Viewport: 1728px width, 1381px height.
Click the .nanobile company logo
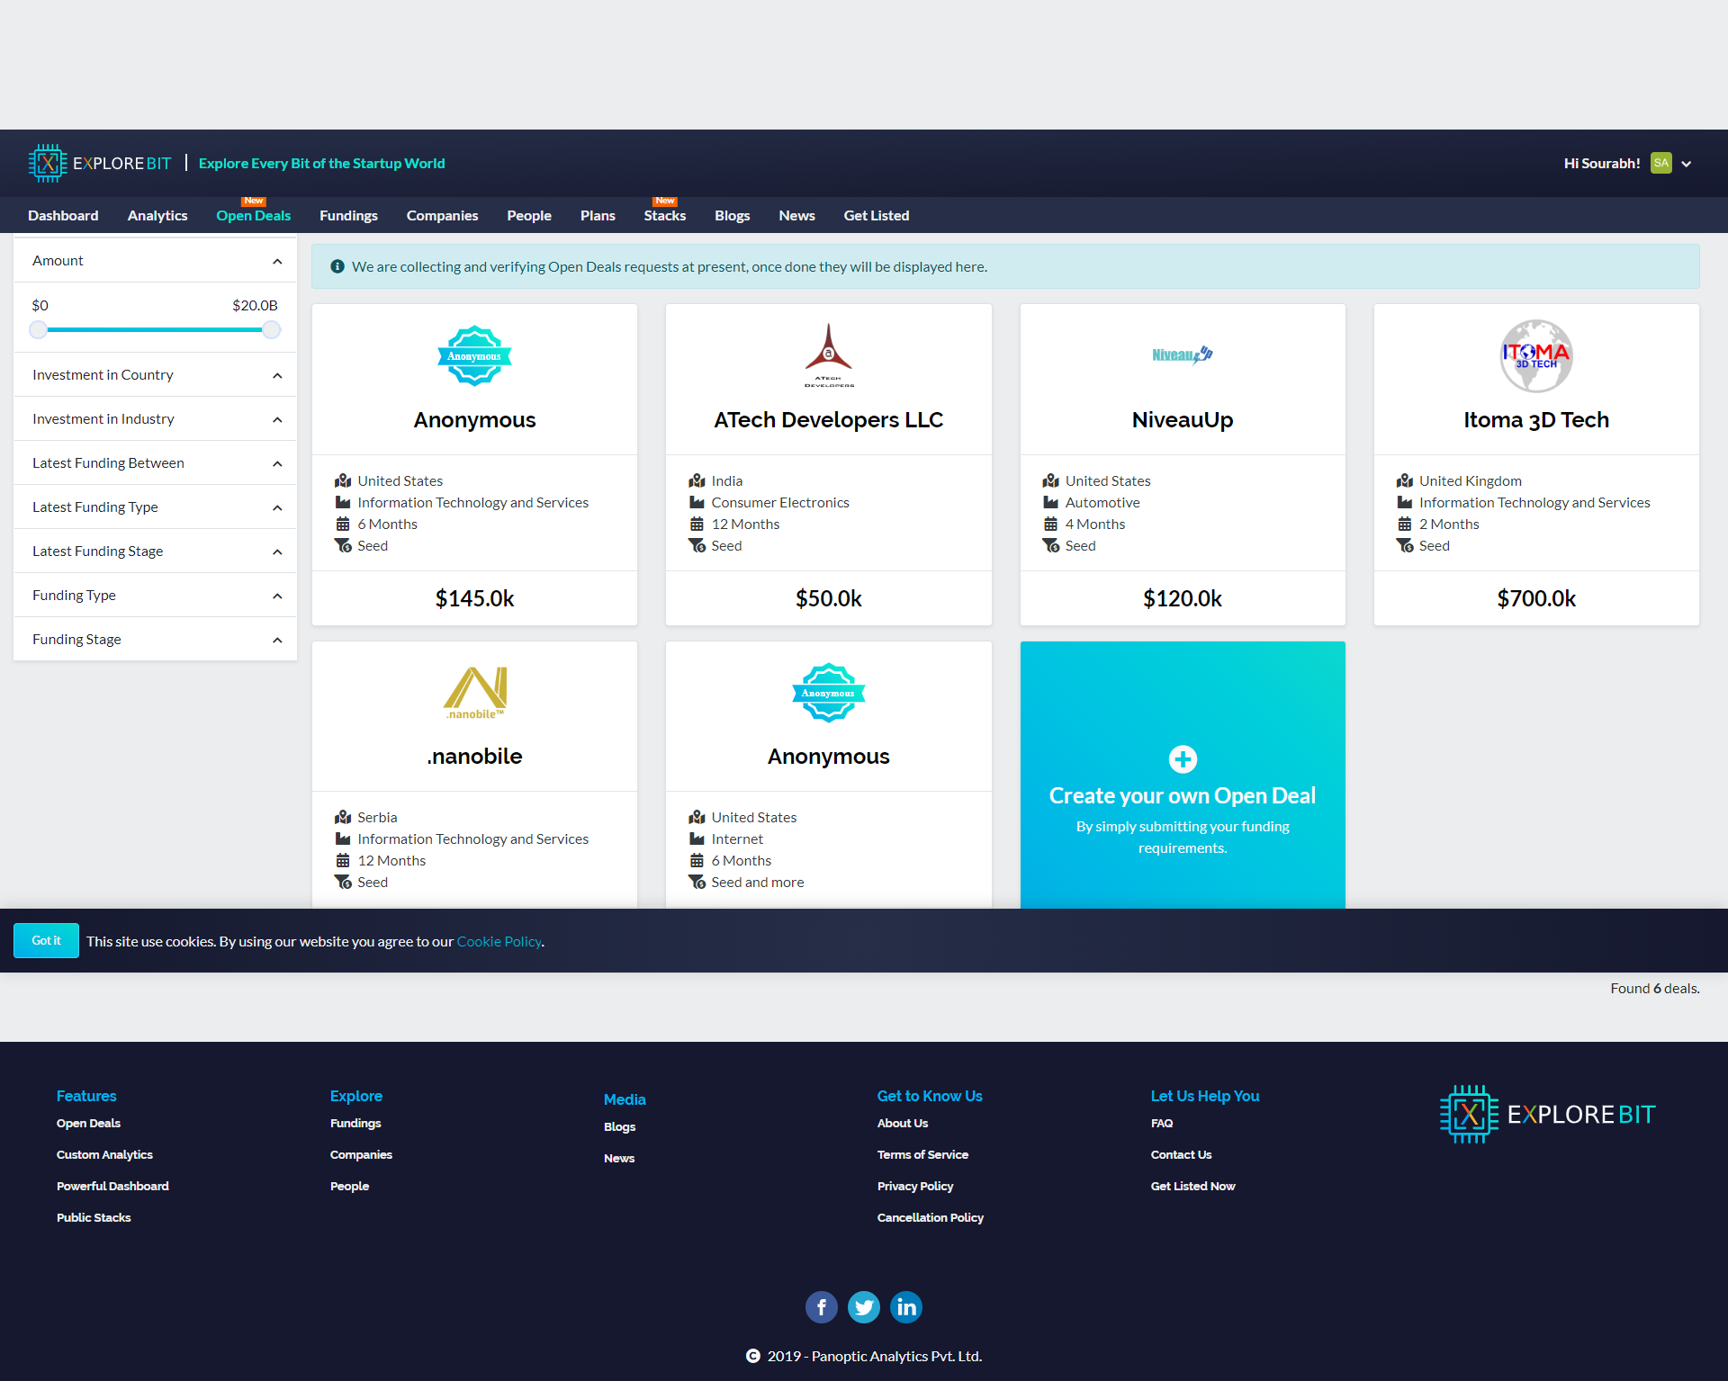tap(474, 692)
